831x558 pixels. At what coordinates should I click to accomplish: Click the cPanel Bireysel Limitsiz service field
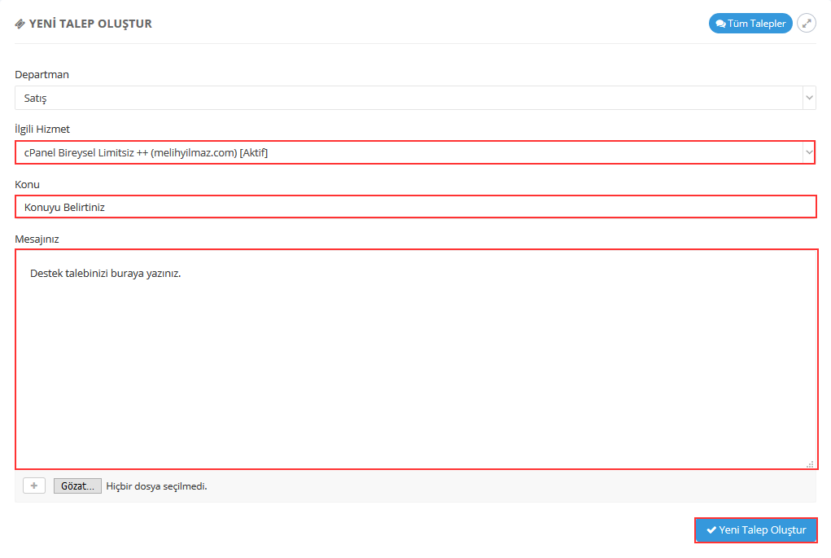407,152
